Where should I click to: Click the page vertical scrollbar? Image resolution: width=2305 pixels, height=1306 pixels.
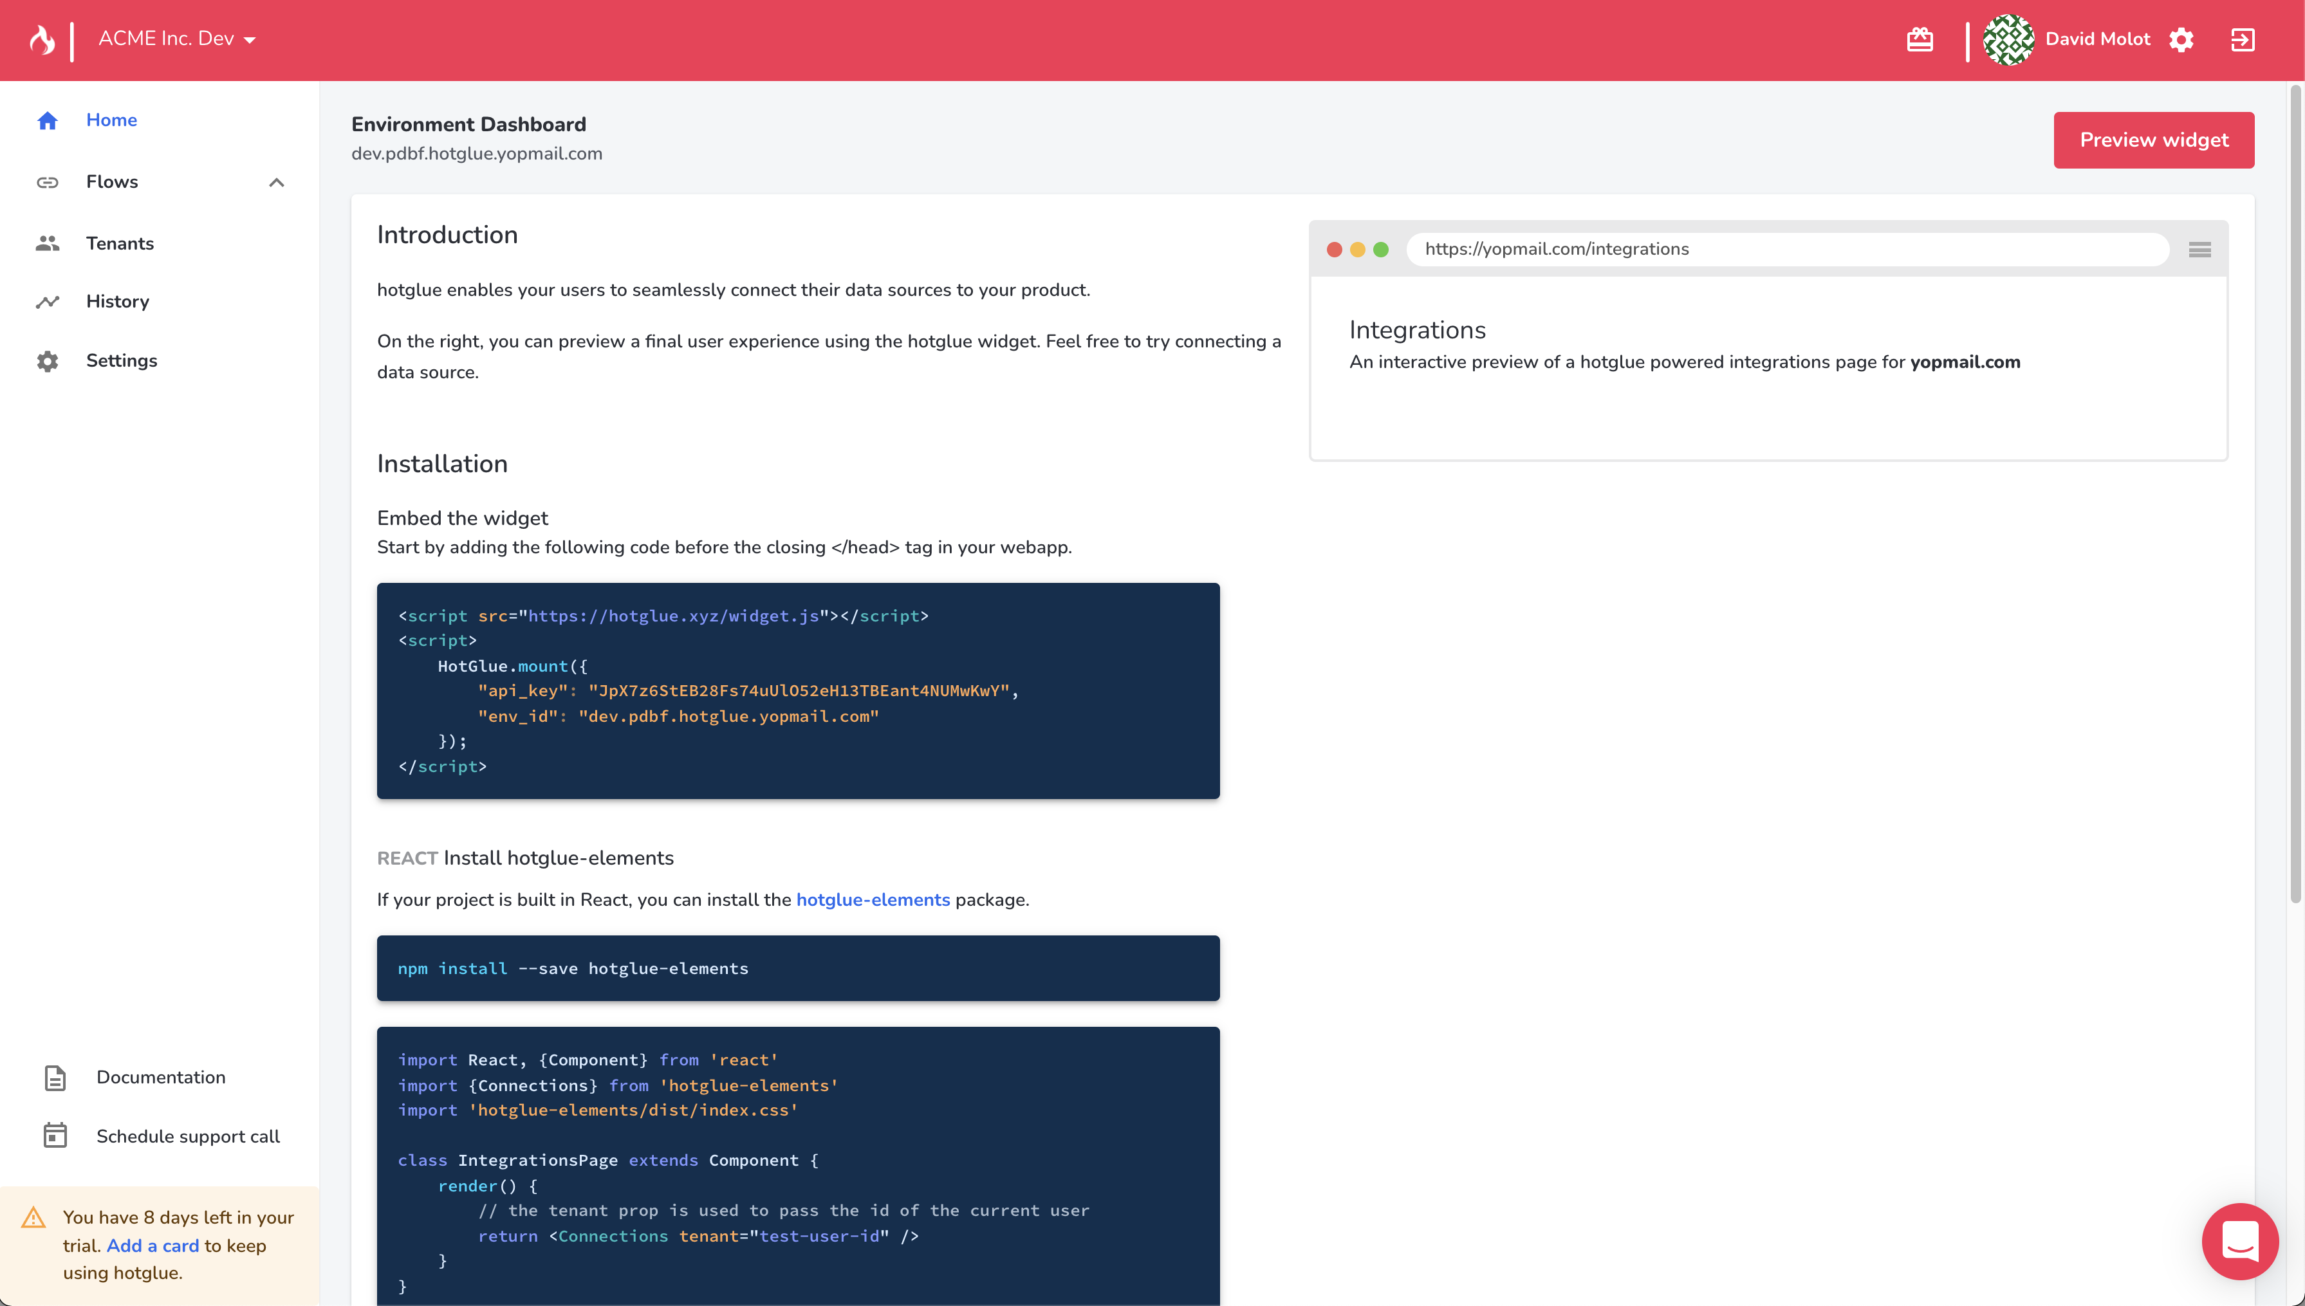(x=2295, y=493)
